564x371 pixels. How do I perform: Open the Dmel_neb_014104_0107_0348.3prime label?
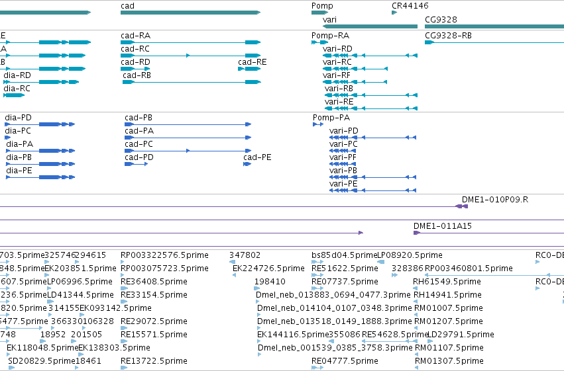335,309
